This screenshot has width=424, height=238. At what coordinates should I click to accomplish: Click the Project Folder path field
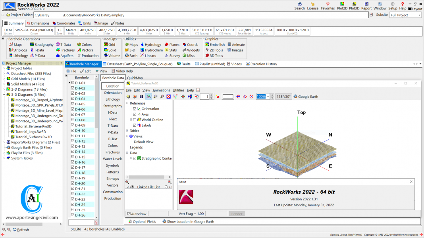pyautogui.click(x=199, y=15)
